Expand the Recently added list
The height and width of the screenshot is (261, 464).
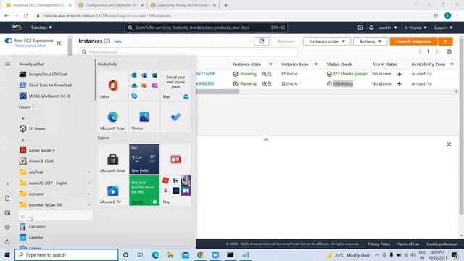click(27, 107)
